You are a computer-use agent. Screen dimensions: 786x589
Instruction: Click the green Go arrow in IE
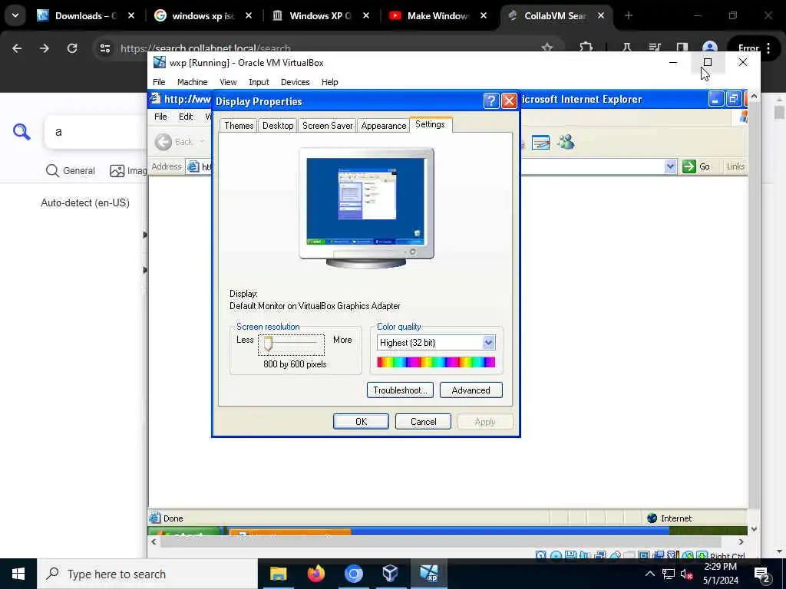689,166
